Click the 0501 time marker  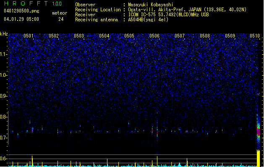[29, 36]
